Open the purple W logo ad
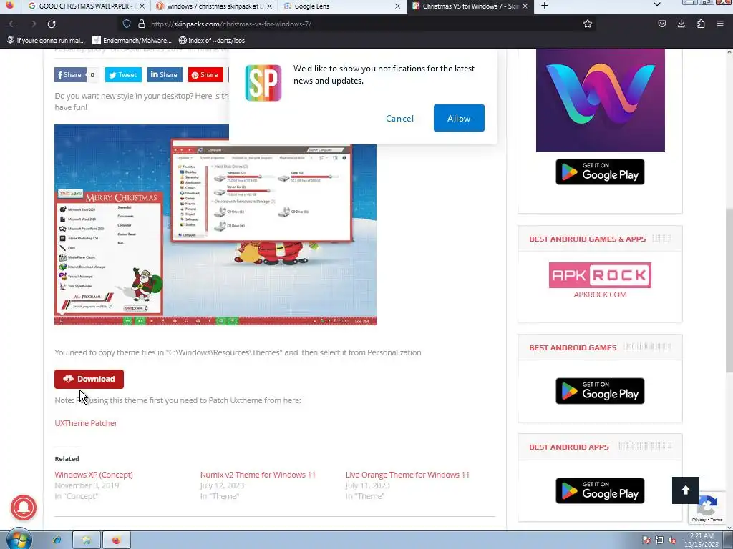This screenshot has height=549, width=733. (x=601, y=100)
